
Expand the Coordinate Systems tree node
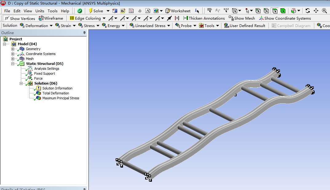13,54
